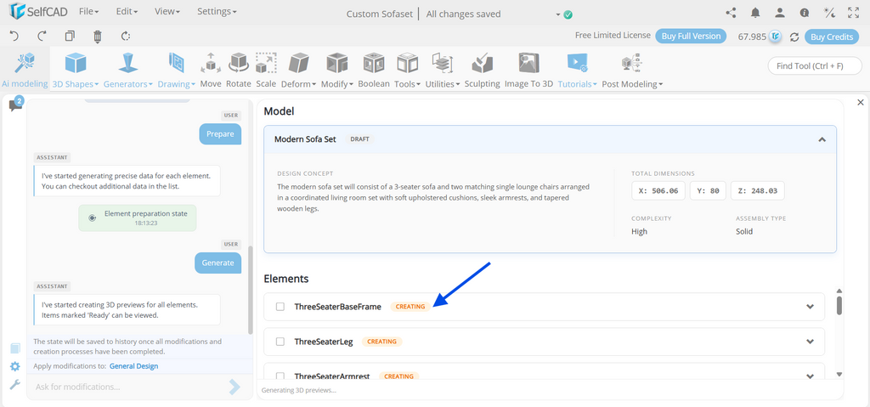Open the Boolean tool
Image resolution: width=870 pixels, height=407 pixels.
[374, 70]
